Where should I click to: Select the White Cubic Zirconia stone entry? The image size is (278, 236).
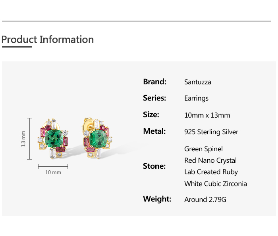click(216, 184)
